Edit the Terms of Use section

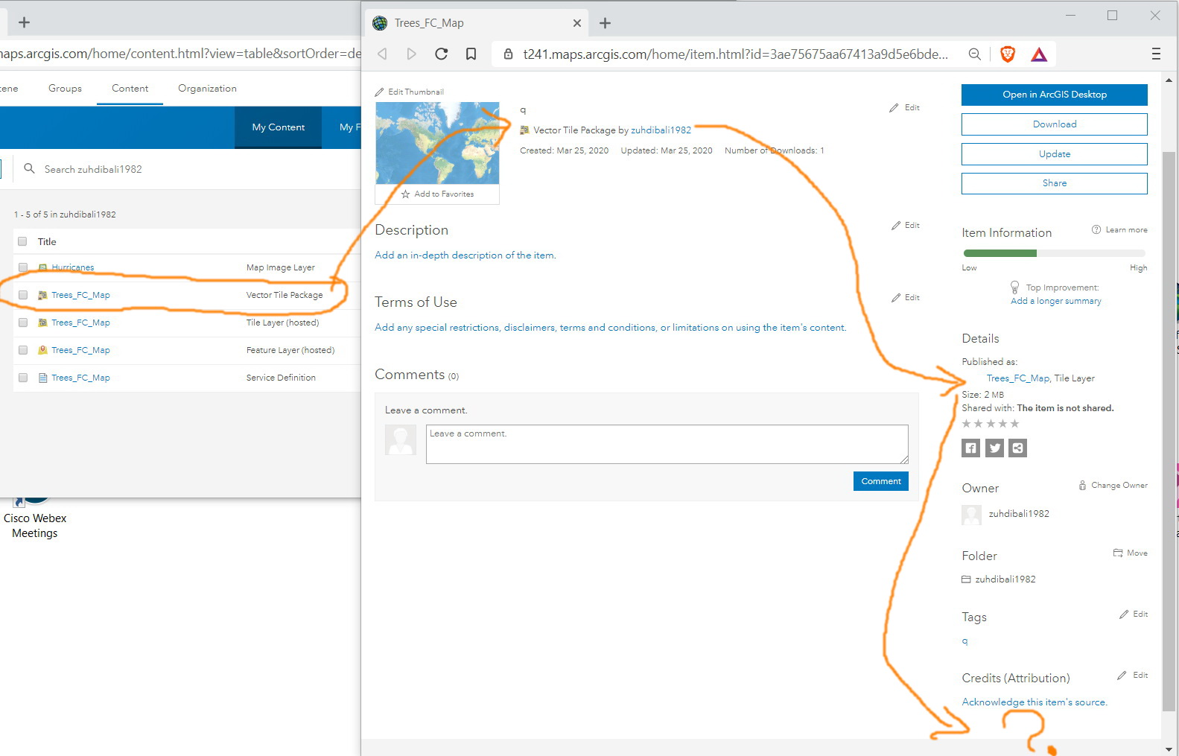tap(906, 297)
